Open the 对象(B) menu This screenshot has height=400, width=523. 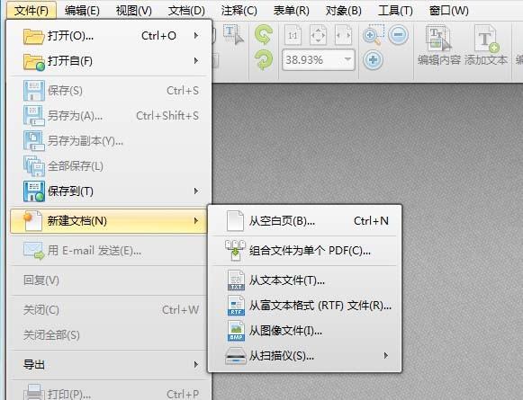(x=344, y=11)
